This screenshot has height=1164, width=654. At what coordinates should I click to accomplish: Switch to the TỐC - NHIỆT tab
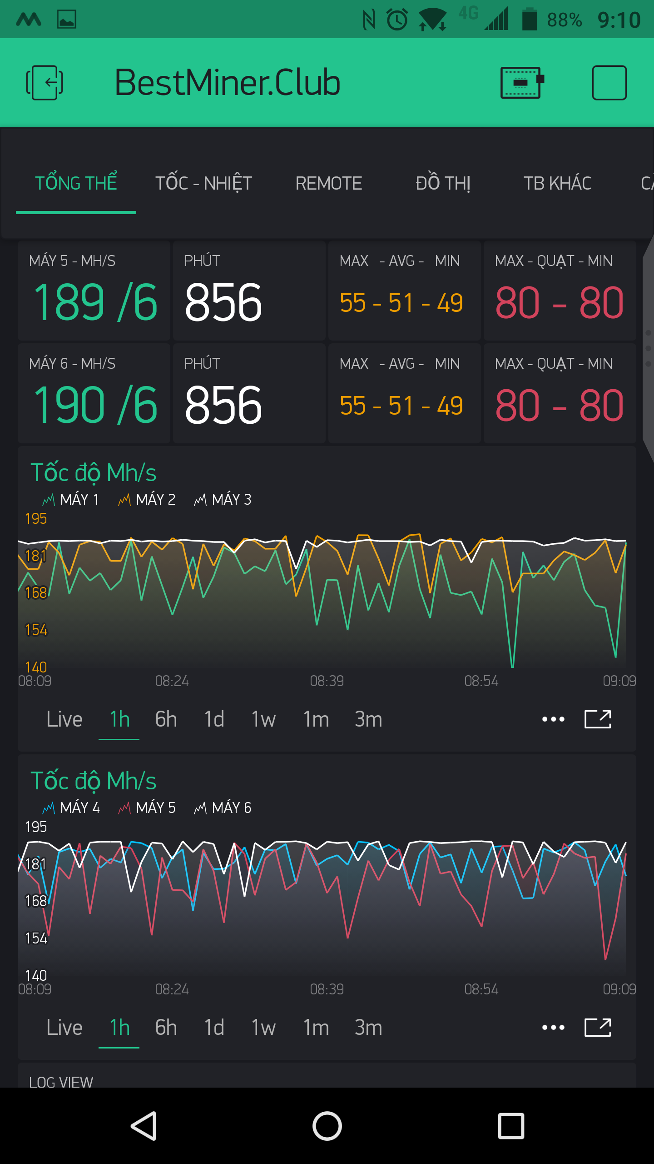(203, 184)
